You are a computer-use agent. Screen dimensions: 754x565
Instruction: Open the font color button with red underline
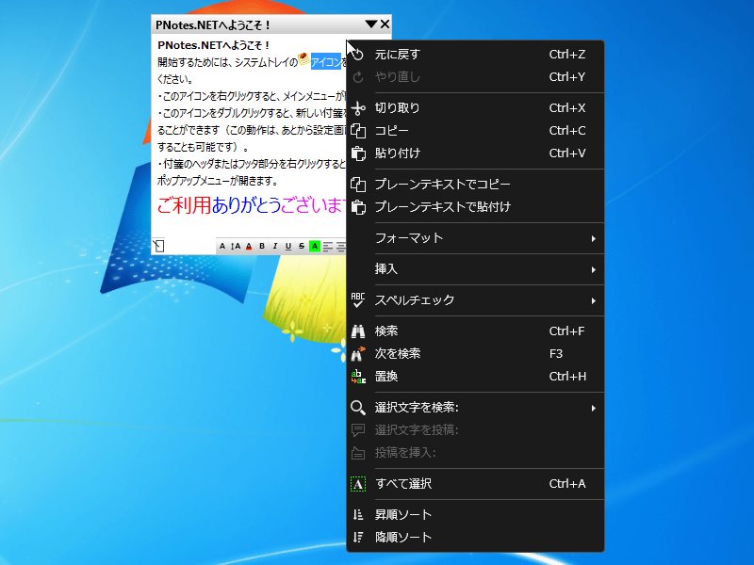pyautogui.click(x=249, y=247)
